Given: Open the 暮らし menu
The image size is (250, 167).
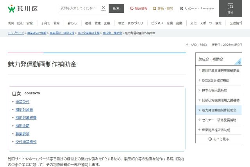Looking at the screenshot, I should [x=72, y=23].
